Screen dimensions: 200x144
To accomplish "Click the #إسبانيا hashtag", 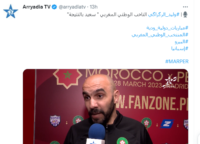I will 180,48.
